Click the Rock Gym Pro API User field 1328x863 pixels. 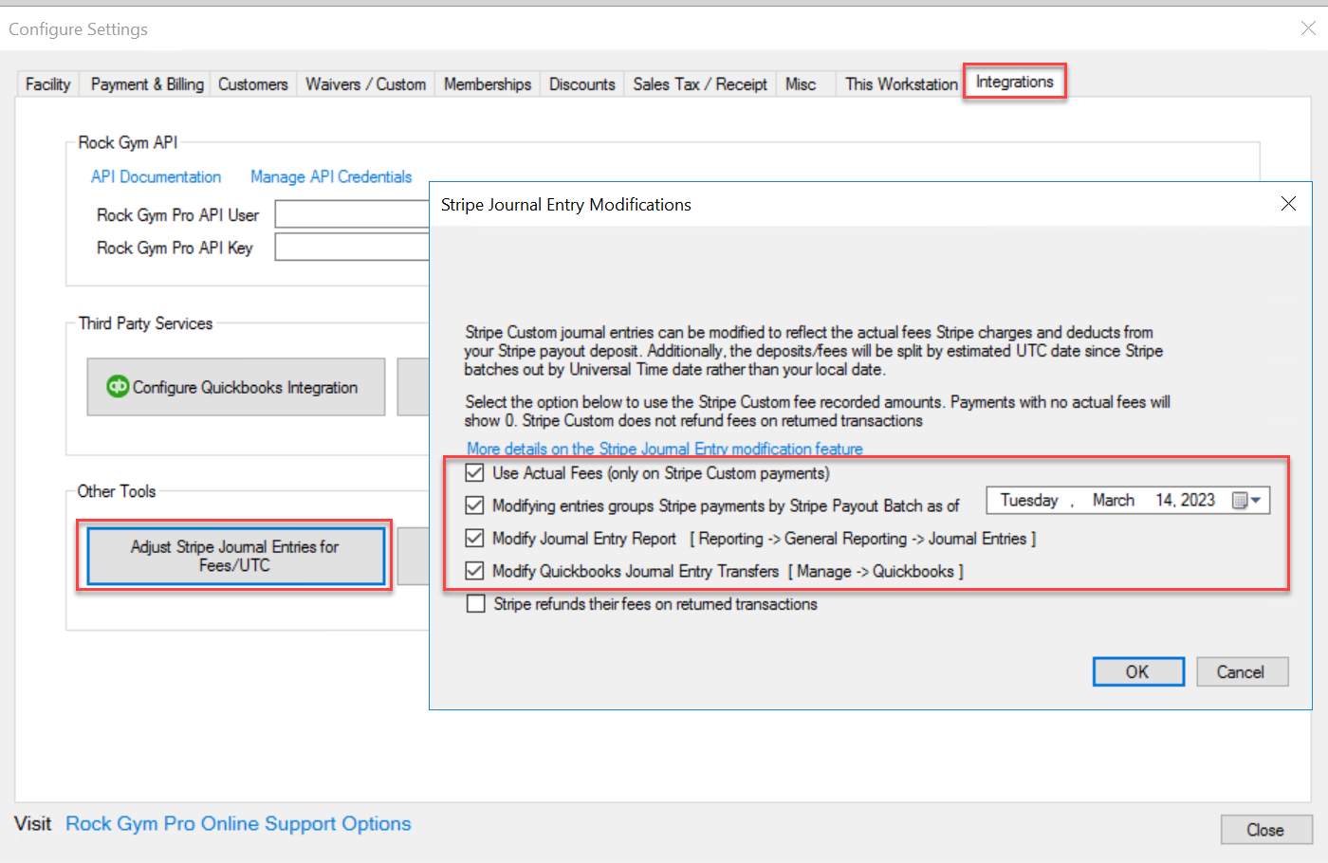pyautogui.click(x=352, y=214)
